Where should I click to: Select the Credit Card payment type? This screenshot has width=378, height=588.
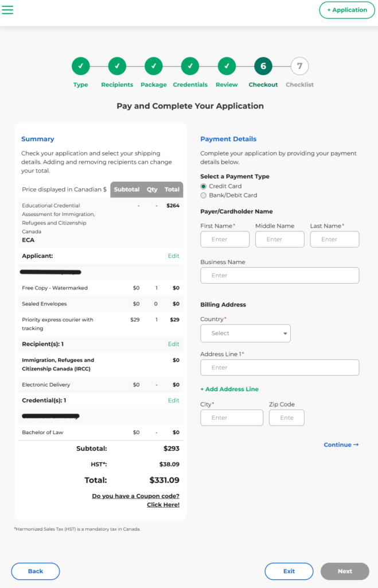point(204,187)
